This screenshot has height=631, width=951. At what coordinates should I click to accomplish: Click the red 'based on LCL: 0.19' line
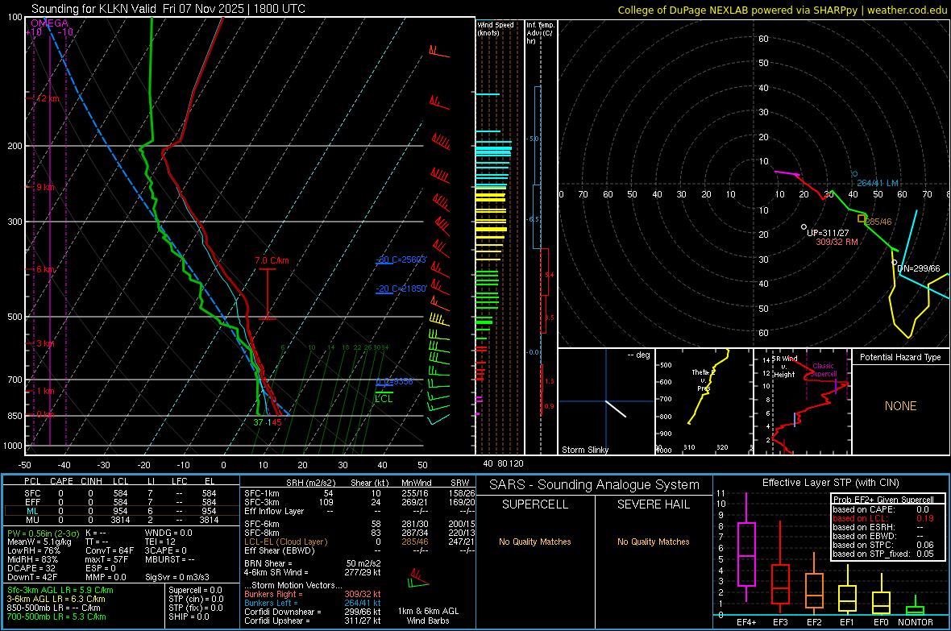pyautogui.click(x=883, y=518)
